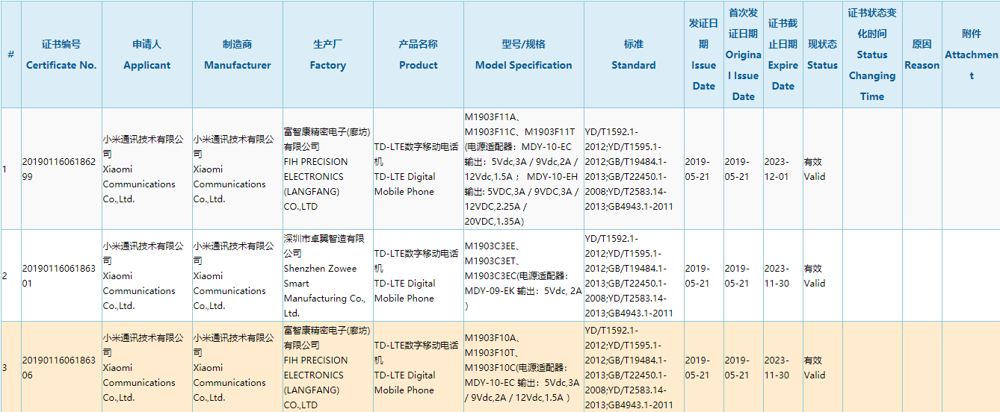Click the Issue Date column header

coord(703,54)
